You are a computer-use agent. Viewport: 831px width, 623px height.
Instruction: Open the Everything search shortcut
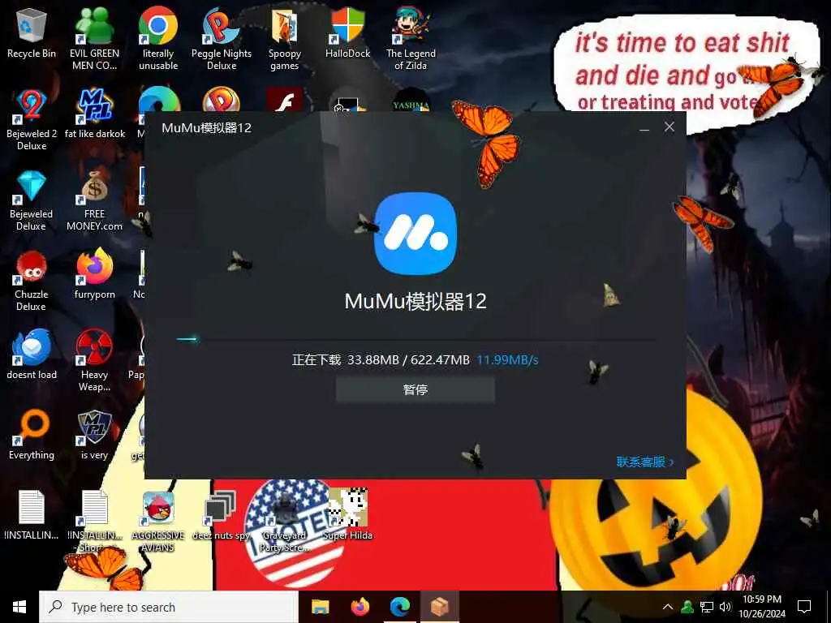click(x=32, y=435)
